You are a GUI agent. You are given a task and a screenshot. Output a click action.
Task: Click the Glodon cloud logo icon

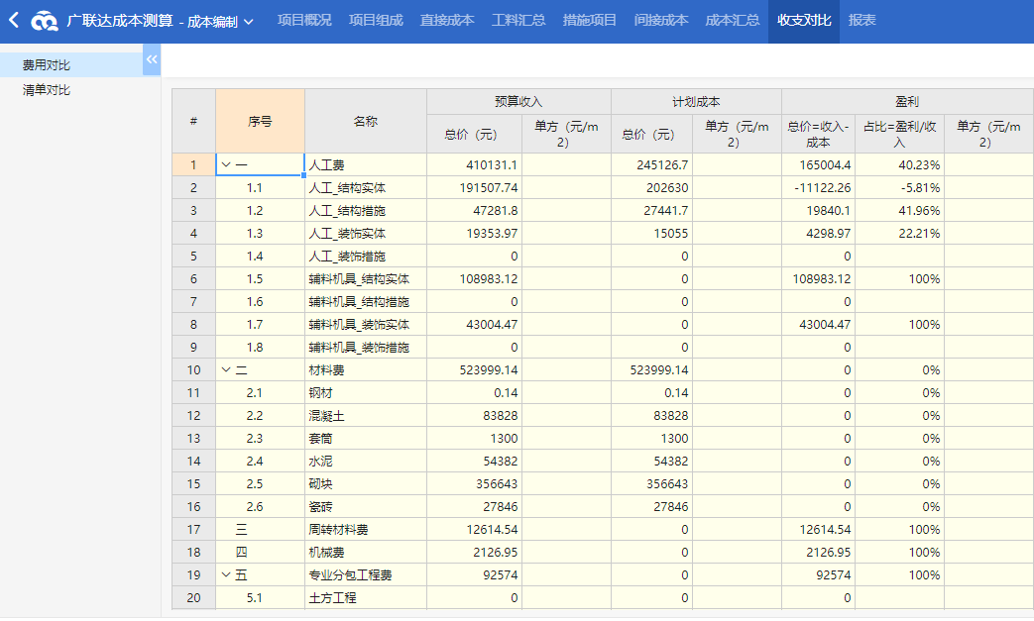coord(45,21)
